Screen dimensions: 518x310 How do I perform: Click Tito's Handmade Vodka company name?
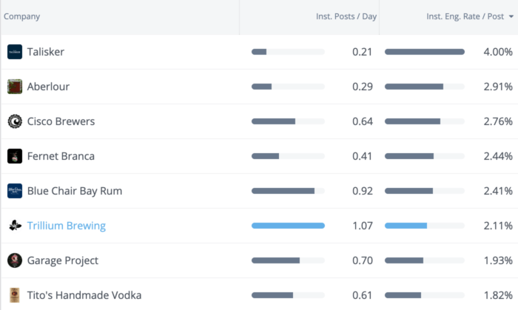[x=84, y=295]
